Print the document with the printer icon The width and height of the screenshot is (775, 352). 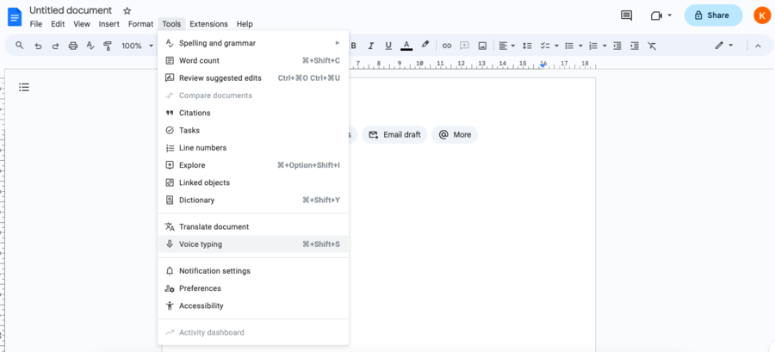pos(73,46)
